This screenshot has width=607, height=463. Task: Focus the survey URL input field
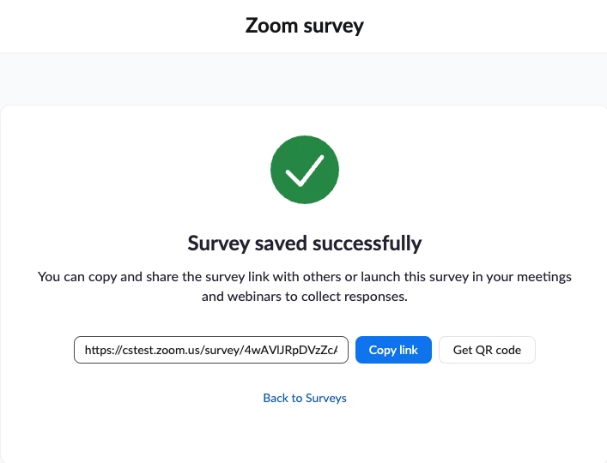[x=211, y=350]
